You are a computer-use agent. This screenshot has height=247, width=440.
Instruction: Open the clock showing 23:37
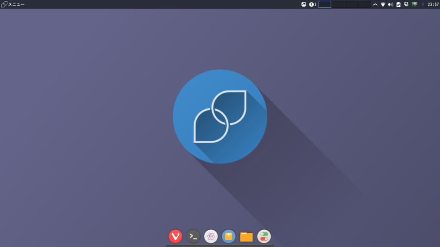[433, 4]
